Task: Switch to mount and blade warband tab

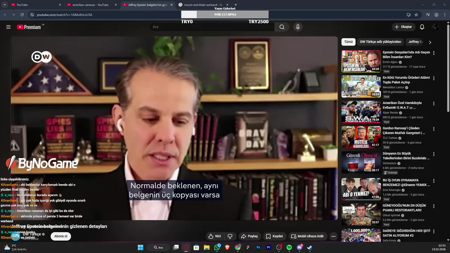Action: [204, 5]
